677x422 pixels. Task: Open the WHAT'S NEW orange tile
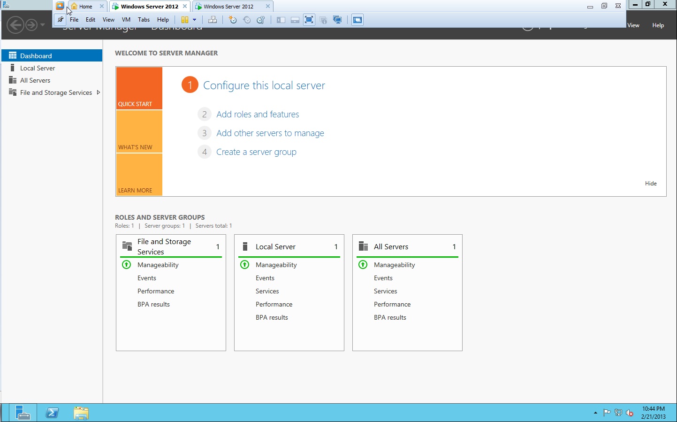click(139, 132)
